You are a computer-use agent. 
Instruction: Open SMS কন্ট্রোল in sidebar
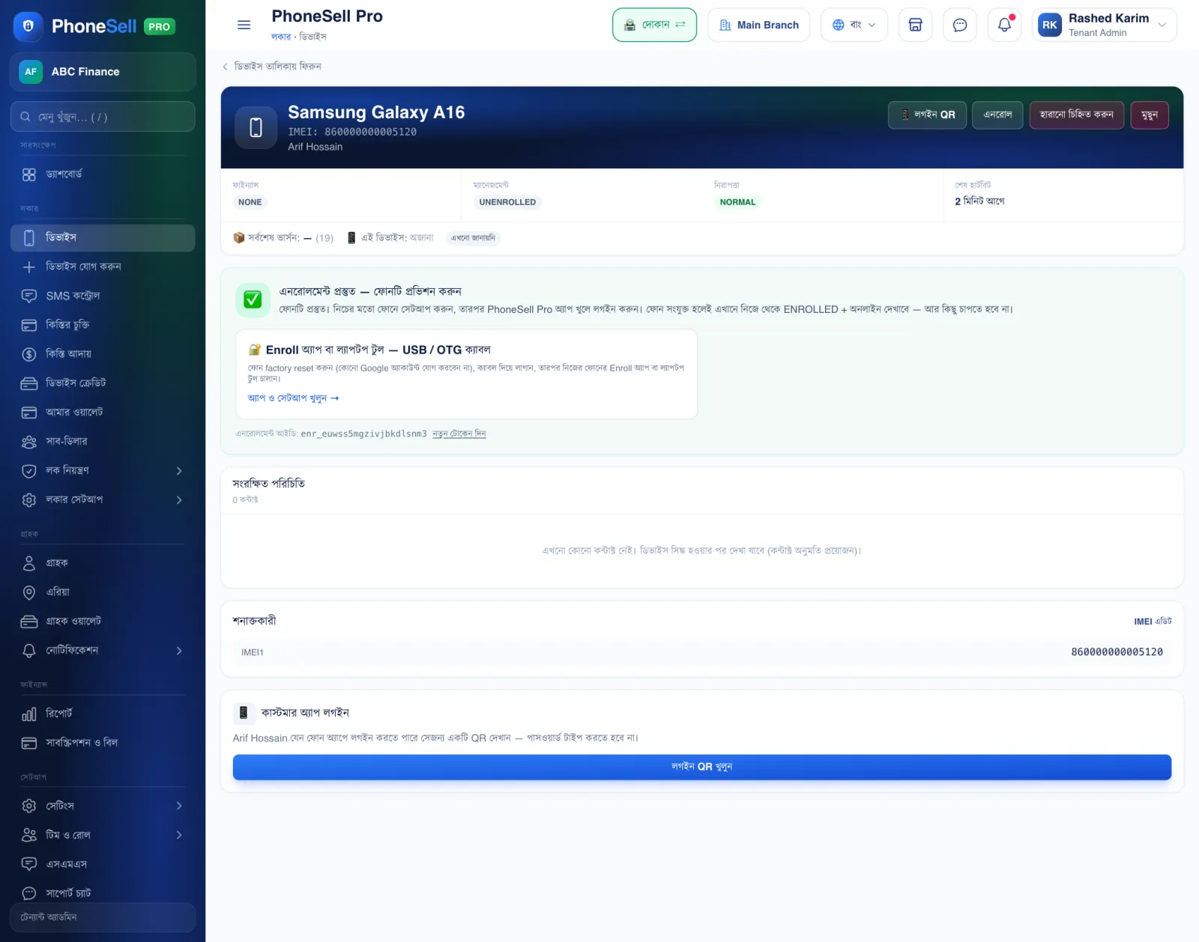pos(103,296)
